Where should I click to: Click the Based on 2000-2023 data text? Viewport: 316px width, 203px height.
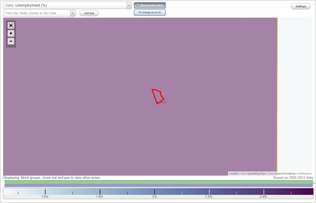coord(293,178)
